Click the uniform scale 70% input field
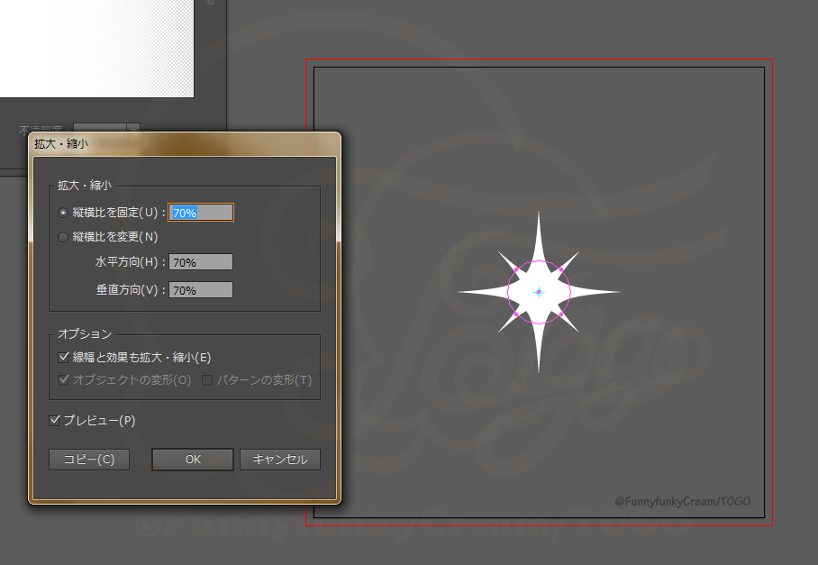Viewport: 818px width, 565px height. [201, 213]
